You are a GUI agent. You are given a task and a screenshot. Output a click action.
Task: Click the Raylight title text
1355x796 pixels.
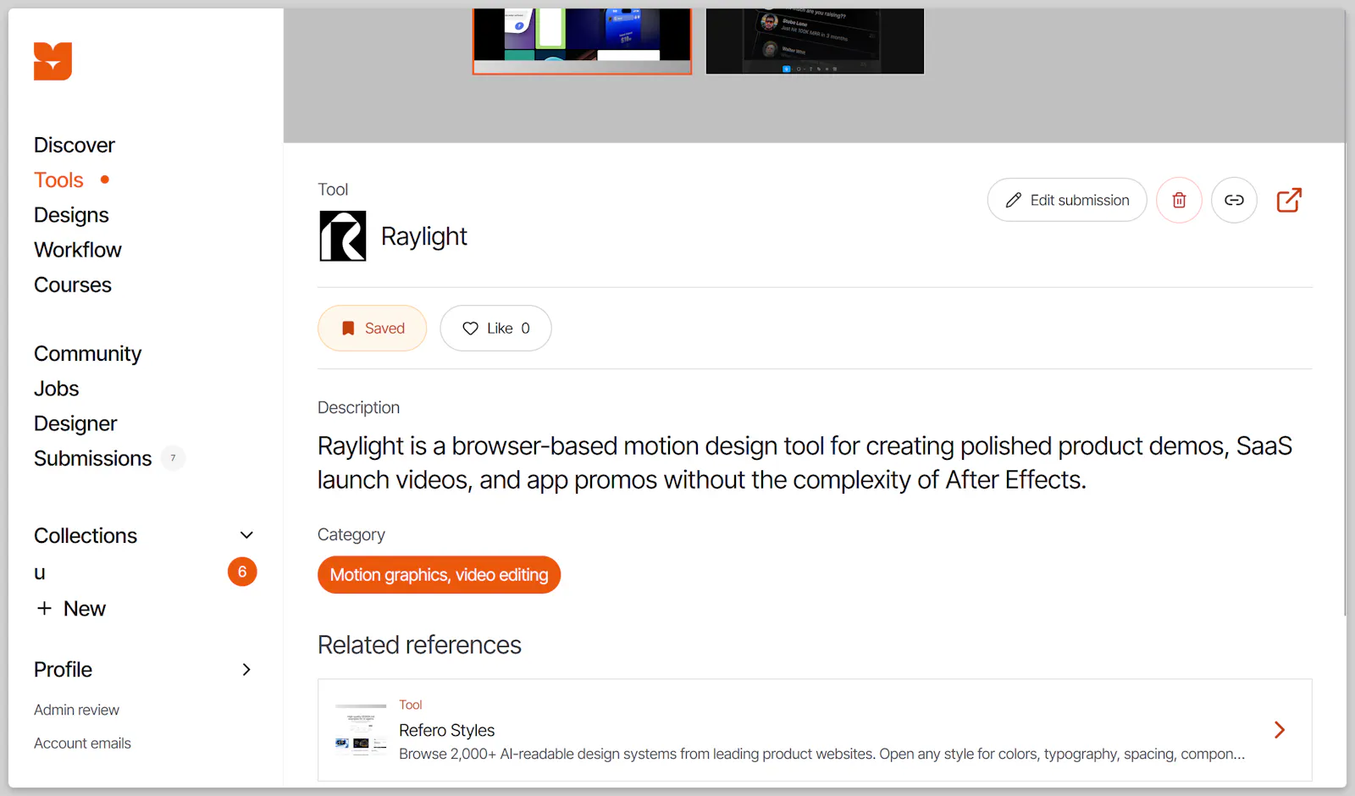[423, 236]
